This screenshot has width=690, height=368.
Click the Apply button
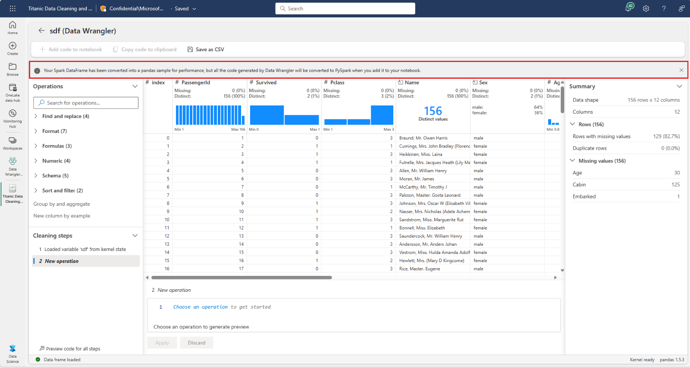point(162,343)
